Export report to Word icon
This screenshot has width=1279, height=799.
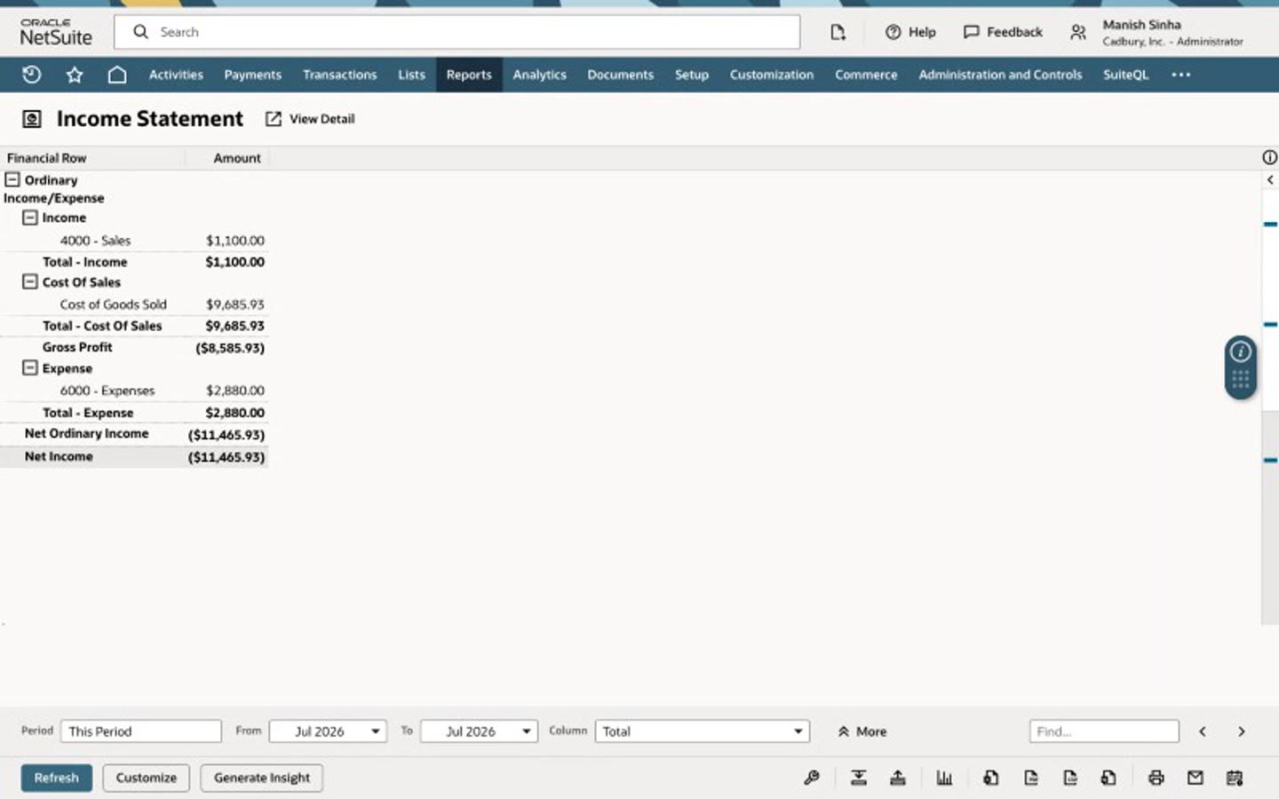point(1108,778)
